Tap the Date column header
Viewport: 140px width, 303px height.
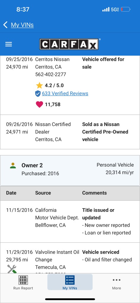click(x=11, y=193)
